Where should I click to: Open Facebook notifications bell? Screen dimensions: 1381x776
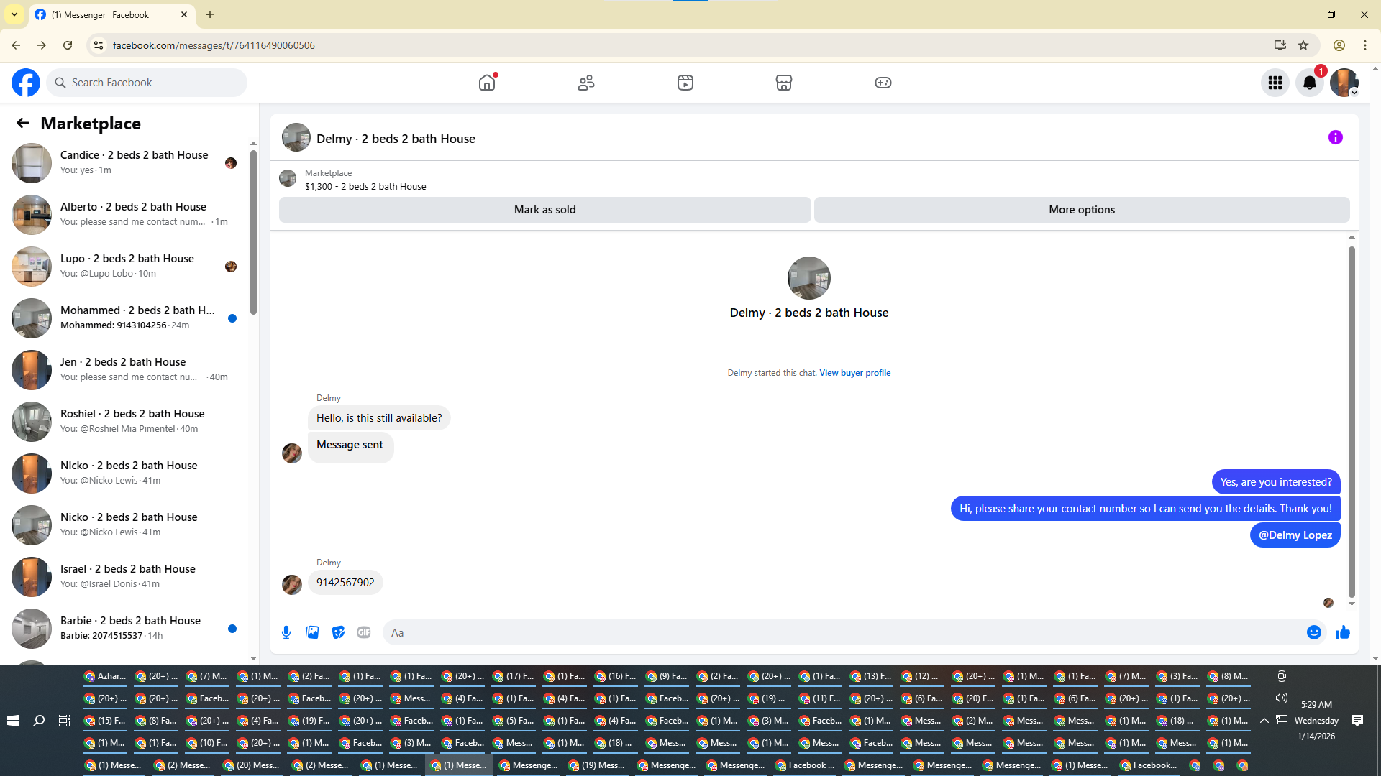pyautogui.click(x=1309, y=83)
